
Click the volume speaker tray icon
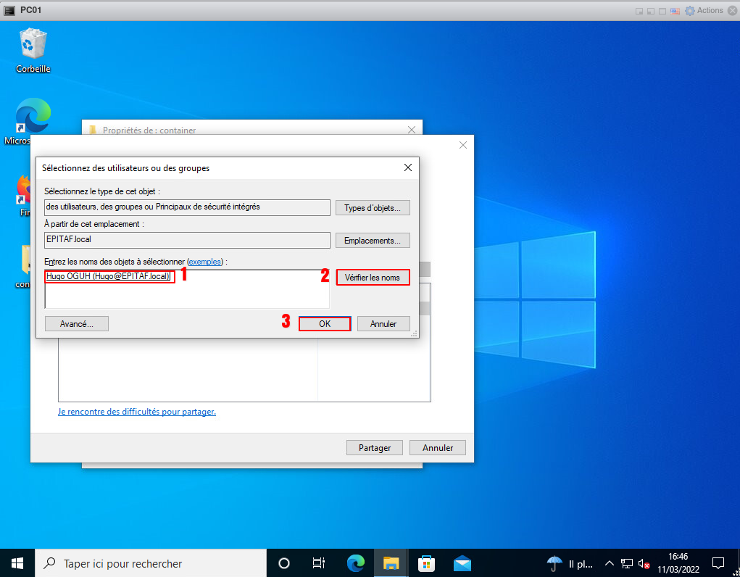pyautogui.click(x=643, y=563)
